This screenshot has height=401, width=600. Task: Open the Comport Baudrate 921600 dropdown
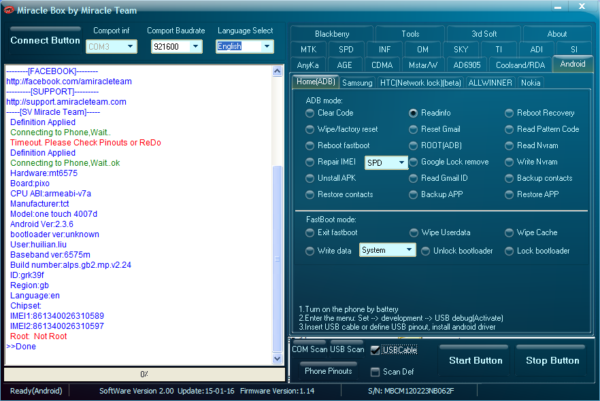coord(176,47)
